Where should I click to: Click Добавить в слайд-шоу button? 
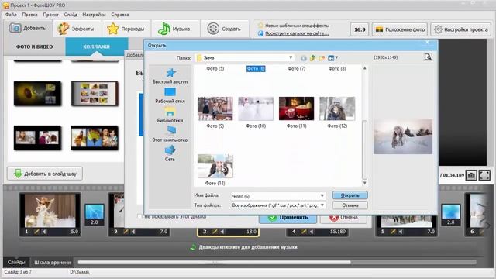tap(45, 174)
